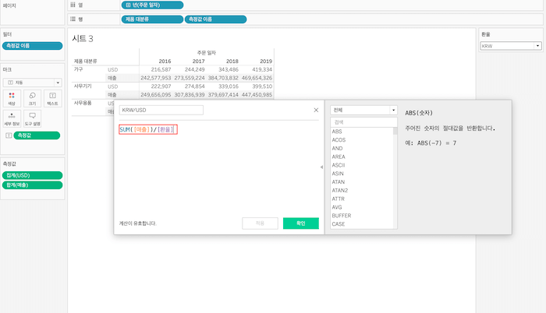This screenshot has width=546, height=313.
Task: Click the 447,450,985 value cell
Action: coord(257,94)
